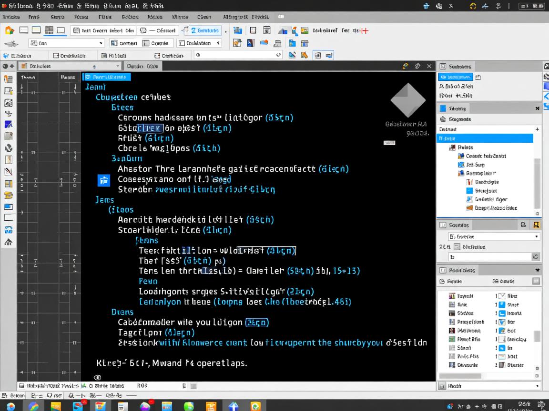Click the multicolor home icon in top toolbar
Image resolution: width=549 pixels, height=411 pixels.
tap(9, 30)
